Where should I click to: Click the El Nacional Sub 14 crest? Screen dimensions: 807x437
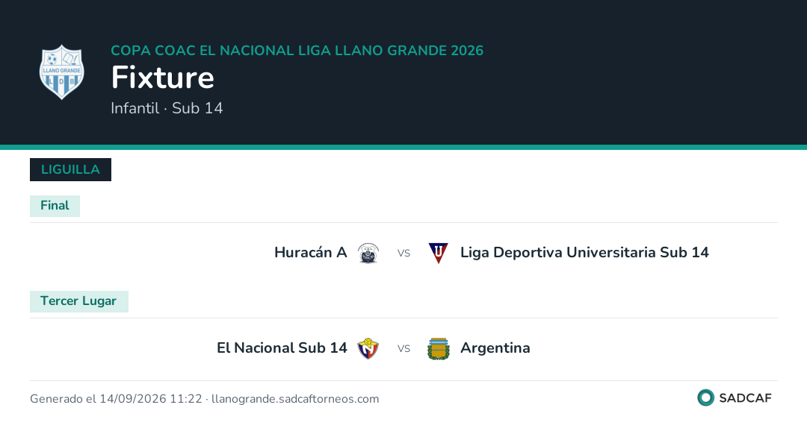tap(368, 349)
